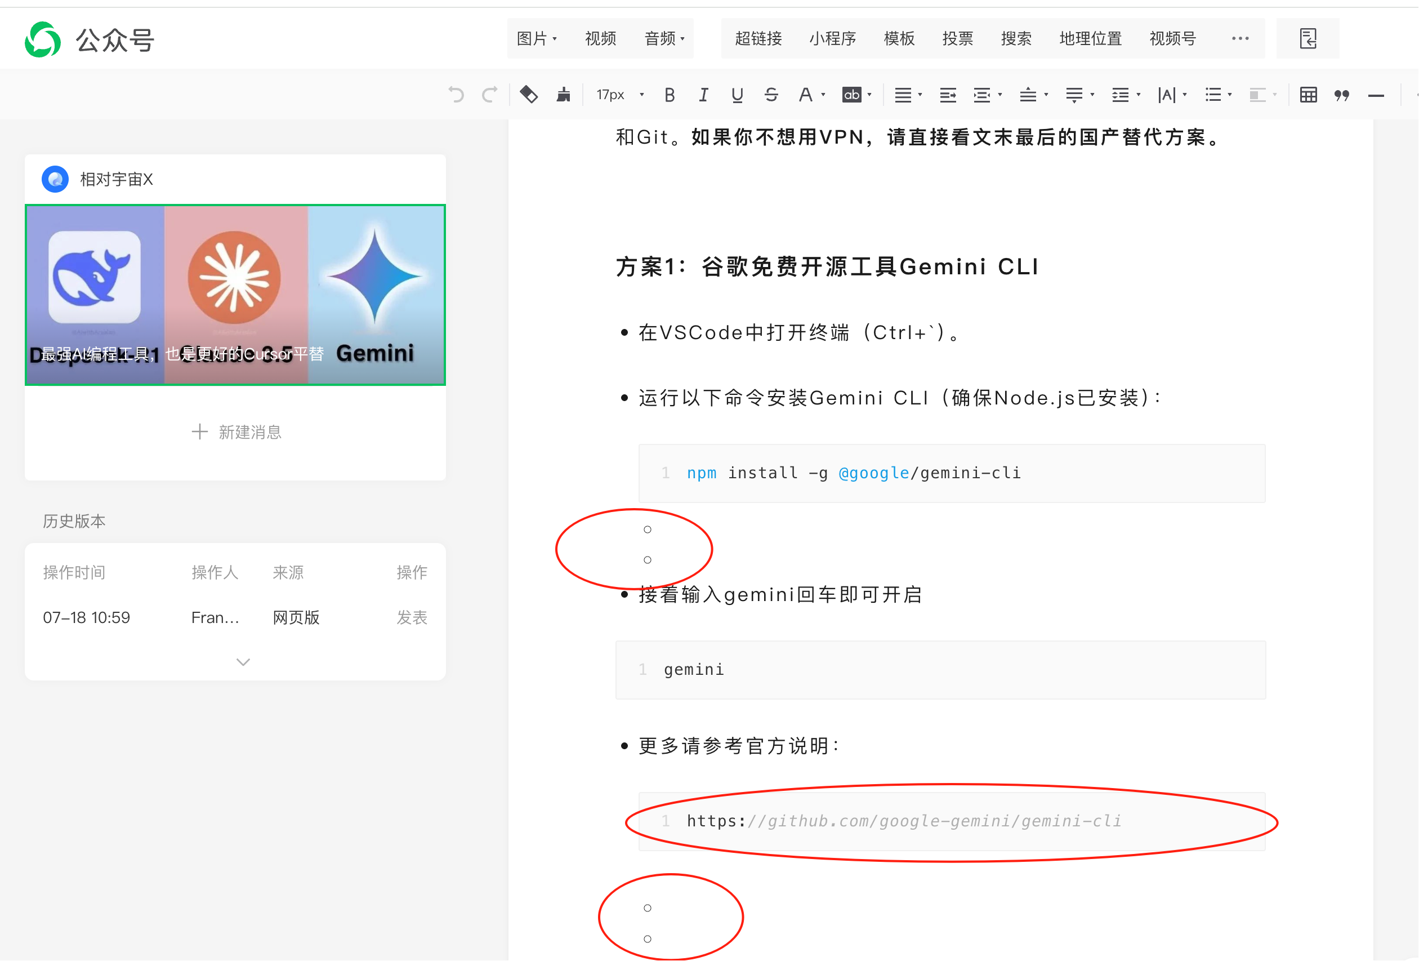The height and width of the screenshot is (961, 1419).
Task: Insert a blockquote with the quote icon
Action: pos(1341,95)
